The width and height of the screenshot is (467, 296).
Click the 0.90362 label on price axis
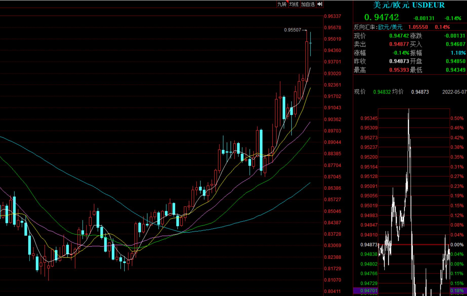pyautogui.click(x=333, y=119)
